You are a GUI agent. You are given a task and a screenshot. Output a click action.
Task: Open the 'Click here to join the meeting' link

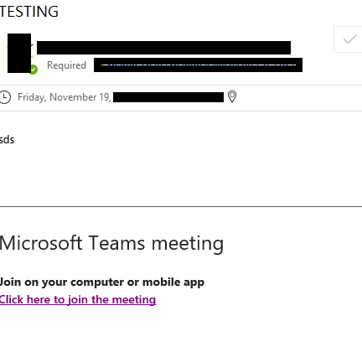78,300
